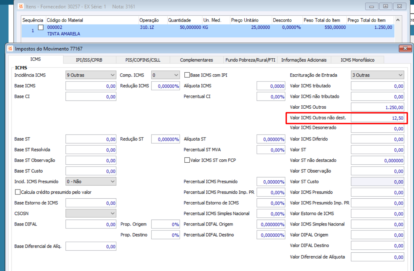
Task: Click the Impostos do Movimento window title icon
Action: [x=10, y=49]
